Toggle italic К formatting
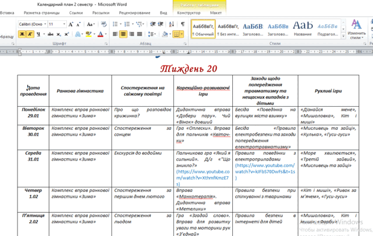This screenshot has height=236, width=373. [30, 34]
